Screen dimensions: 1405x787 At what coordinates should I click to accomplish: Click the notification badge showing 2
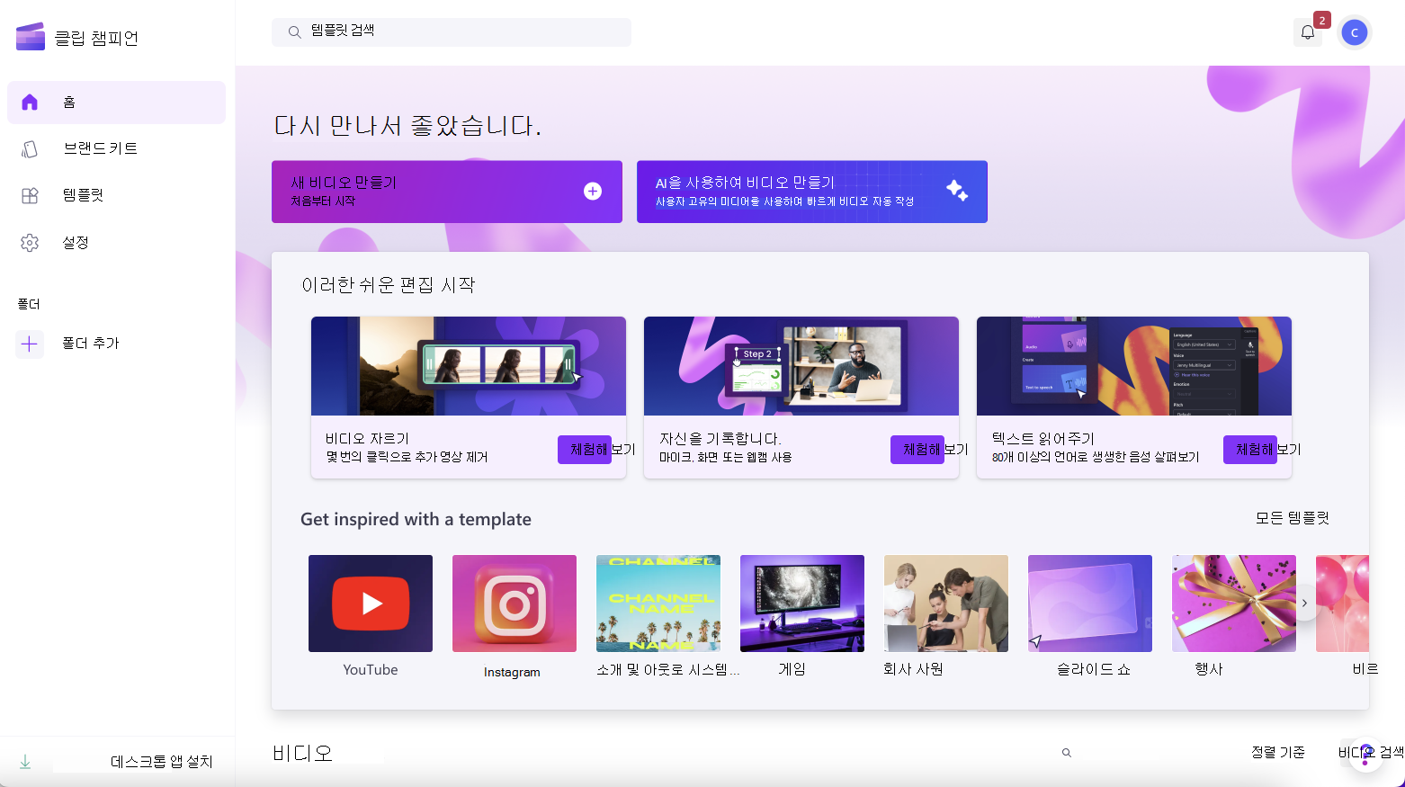coord(1321,20)
